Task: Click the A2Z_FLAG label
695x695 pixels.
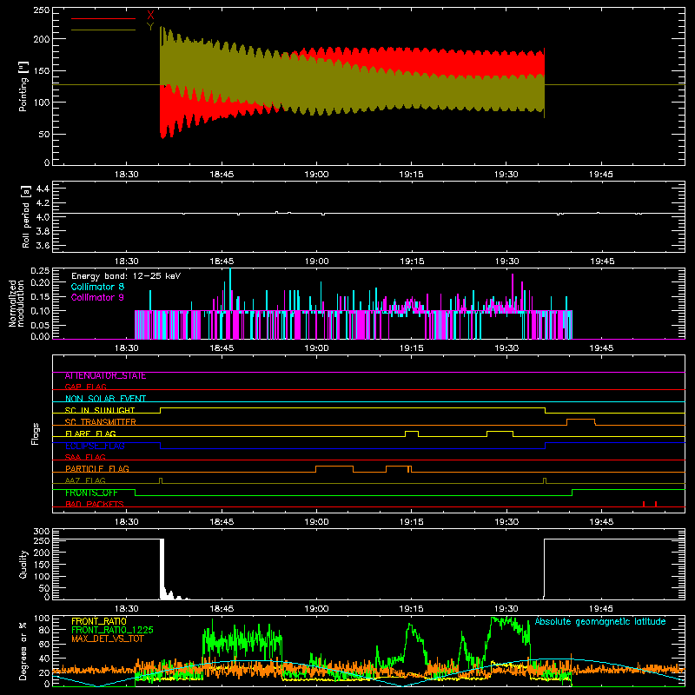Action: pos(85,480)
